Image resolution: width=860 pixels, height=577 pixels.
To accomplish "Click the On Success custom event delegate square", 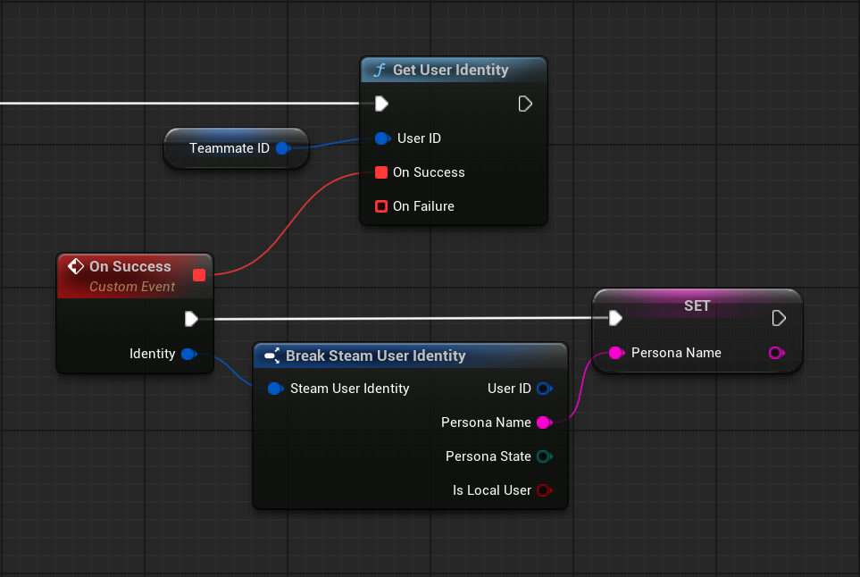I will 199,275.
